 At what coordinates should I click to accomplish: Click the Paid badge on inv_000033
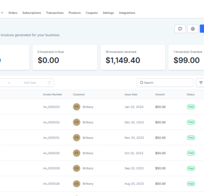[x=191, y=107]
